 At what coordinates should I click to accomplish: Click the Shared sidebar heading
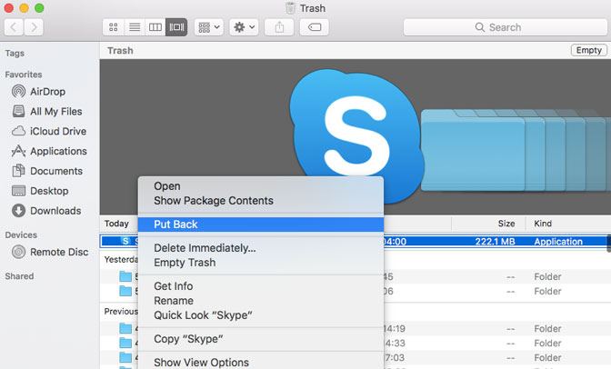19,276
